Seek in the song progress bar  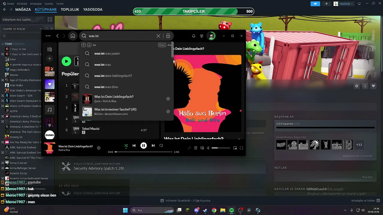pos(144,152)
